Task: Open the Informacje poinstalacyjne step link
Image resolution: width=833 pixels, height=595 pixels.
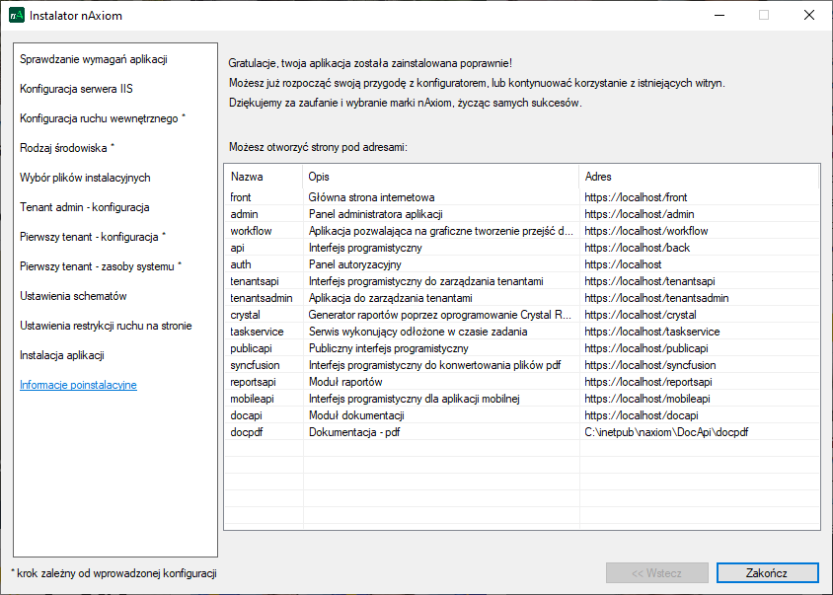Action: pyautogui.click(x=78, y=385)
